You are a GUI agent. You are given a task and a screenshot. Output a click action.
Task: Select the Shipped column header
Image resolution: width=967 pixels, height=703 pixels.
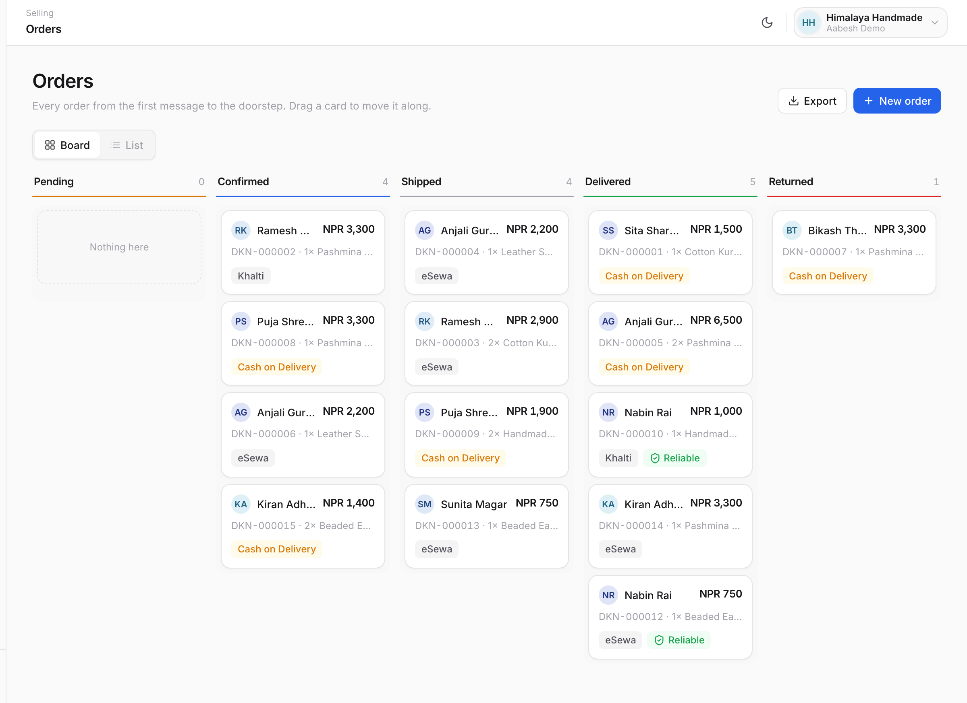pyautogui.click(x=486, y=182)
